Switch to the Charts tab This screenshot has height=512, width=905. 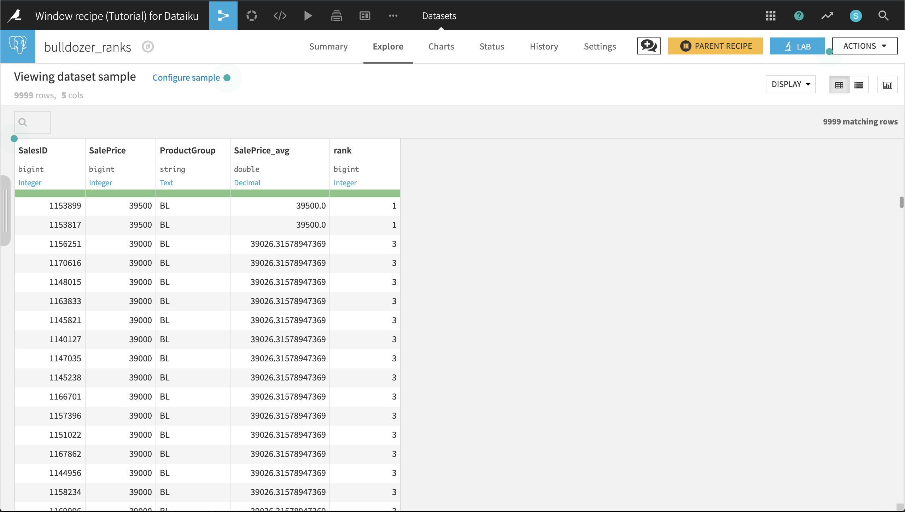point(441,46)
